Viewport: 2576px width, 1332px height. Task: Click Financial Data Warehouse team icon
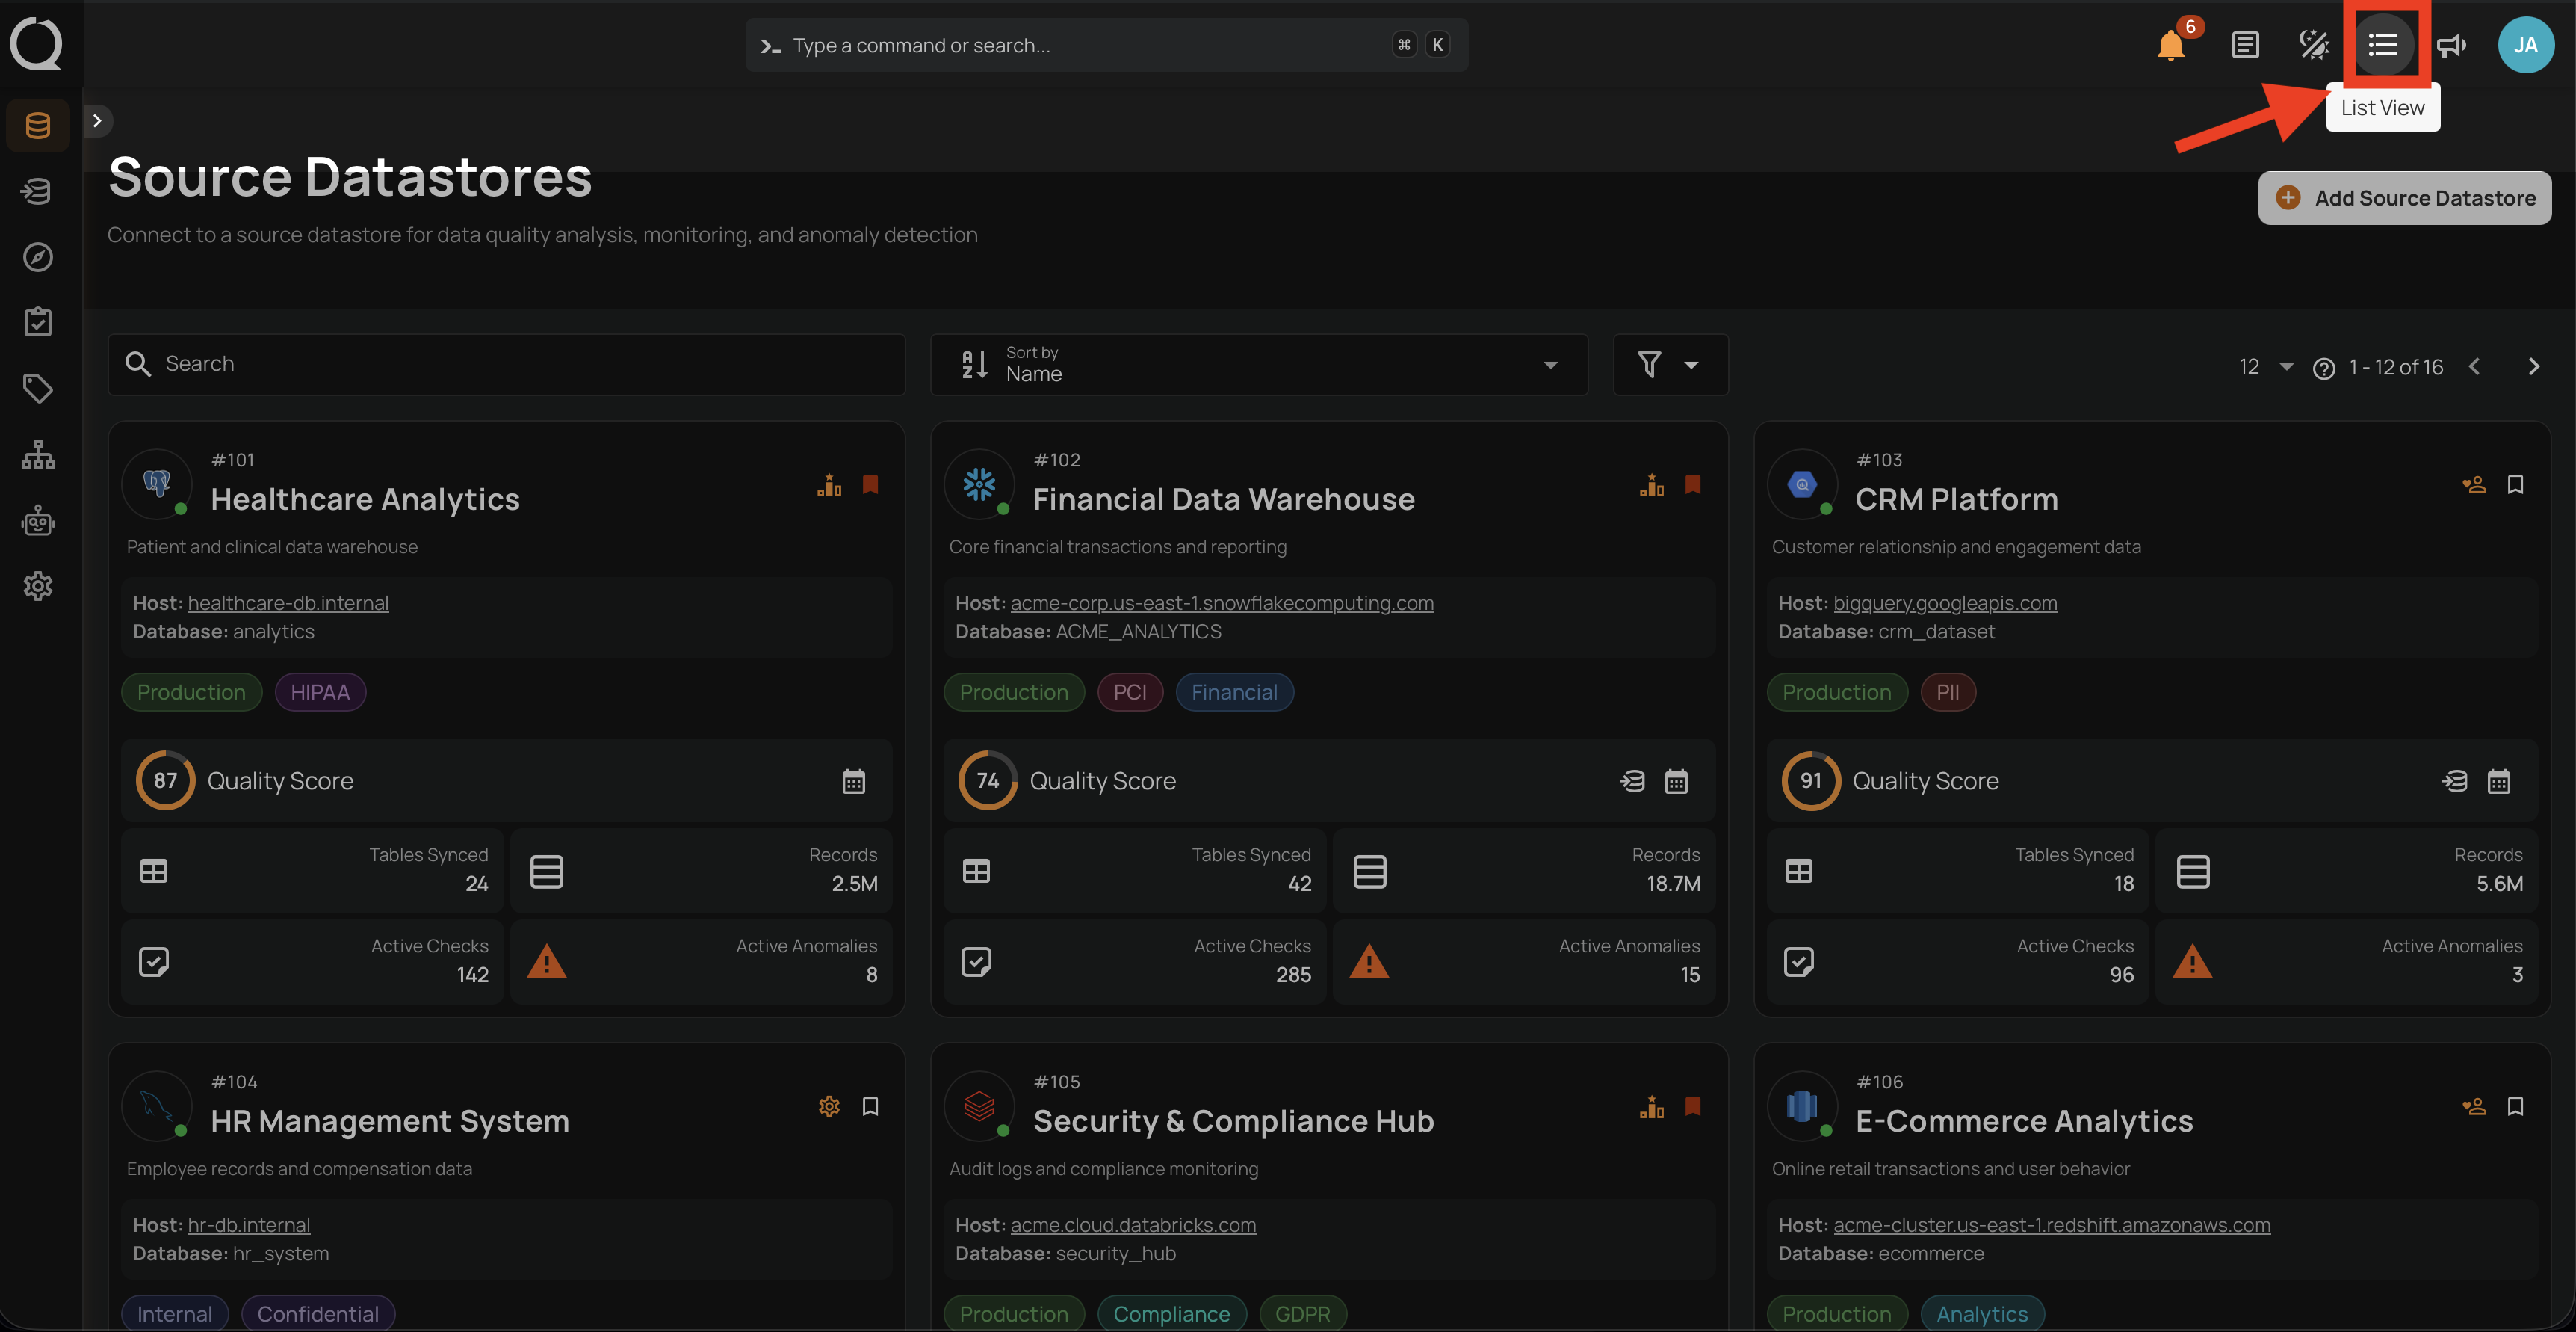point(1652,484)
